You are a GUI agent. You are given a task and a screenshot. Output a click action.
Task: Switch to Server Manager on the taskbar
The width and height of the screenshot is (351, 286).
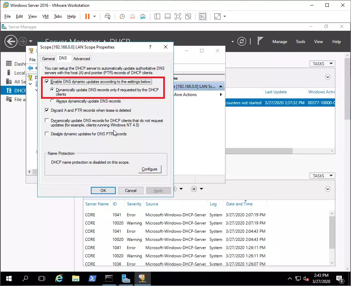pyautogui.click(x=126, y=278)
